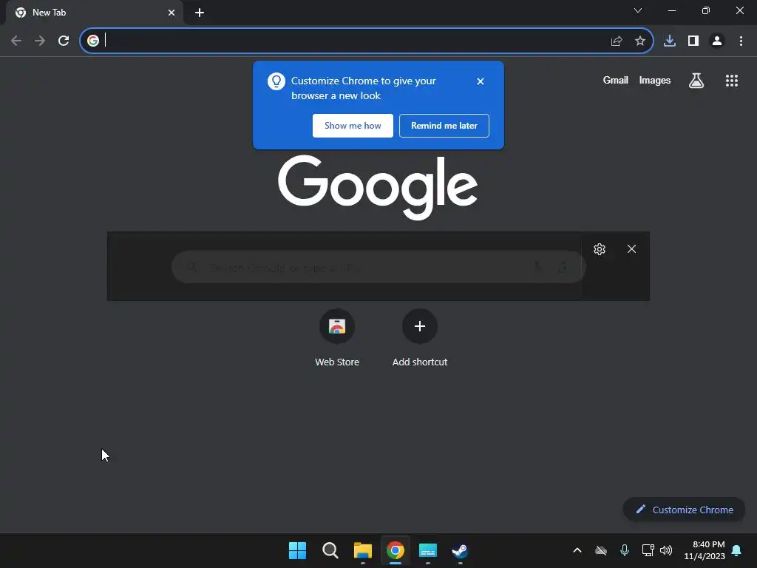Viewport: 757px width, 568px height.
Task: Close the dark overlay bar with X
Action: pyautogui.click(x=631, y=248)
